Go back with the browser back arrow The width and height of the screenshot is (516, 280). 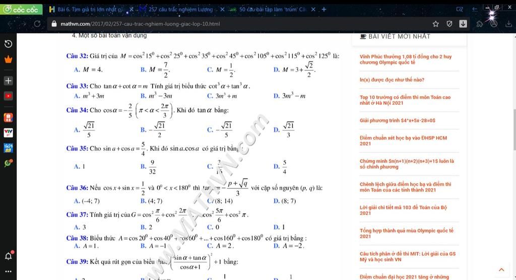point(11,24)
